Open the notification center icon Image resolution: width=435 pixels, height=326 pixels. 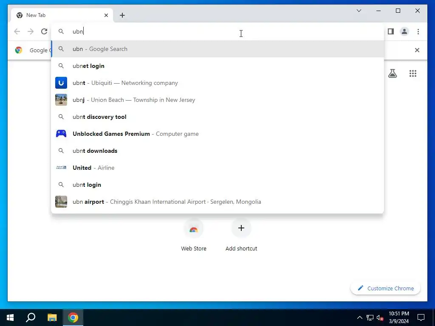(421, 318)
